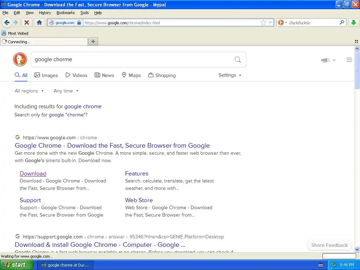The width and height of the screenshot is (360, 270).
Task: Open the Features sitelink
Action: point(137,174)
